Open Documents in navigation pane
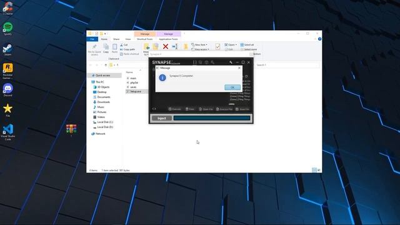The image size is (400, 225). (101, 97)
